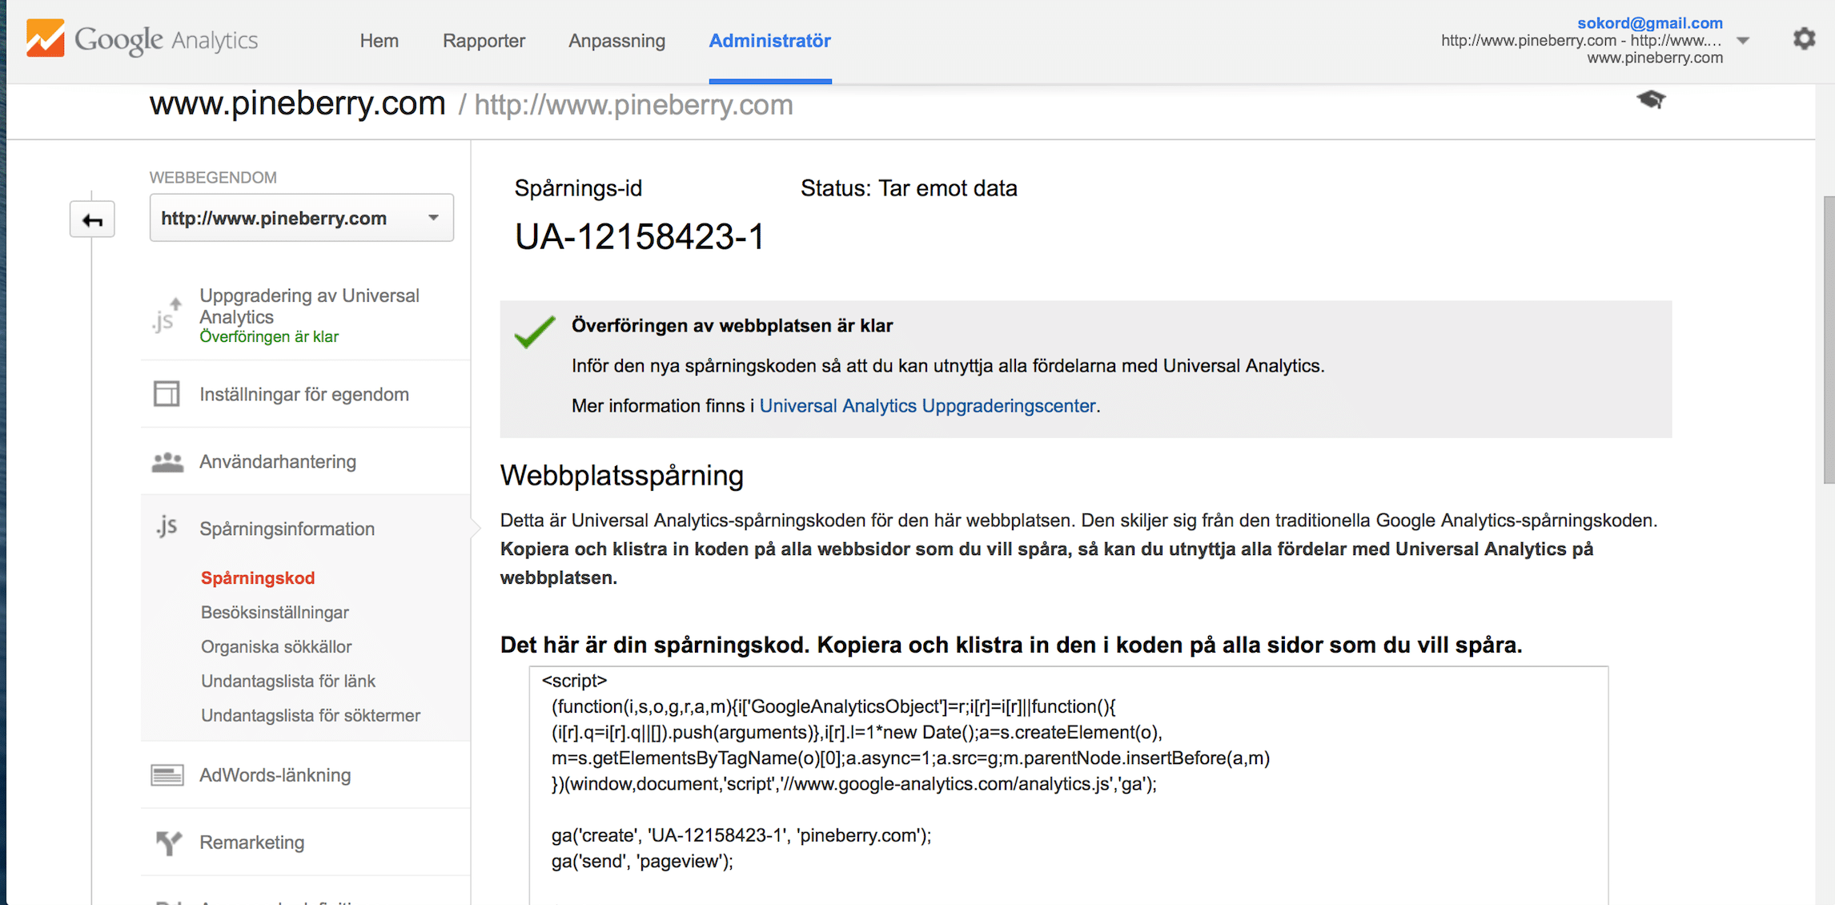Open the Anpassning tab
The height and width of the screenshot is (905, 1835).
point(616,41)
